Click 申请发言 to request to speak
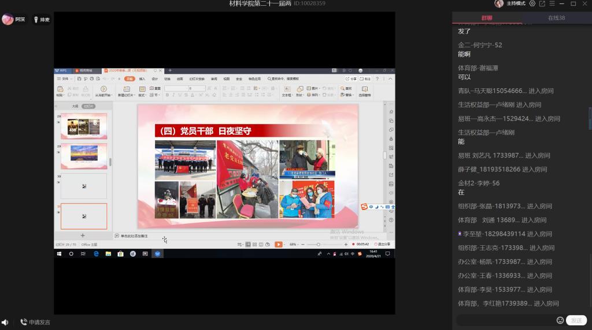This screenshot has height=330, width=592. (35, 322)
